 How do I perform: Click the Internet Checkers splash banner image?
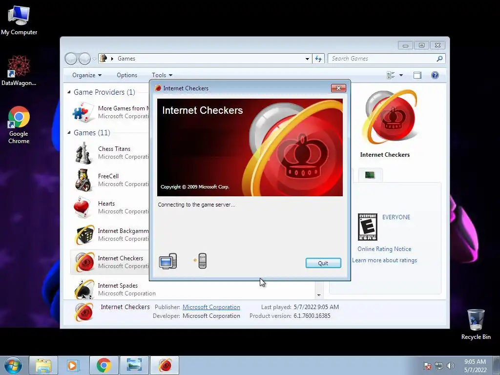[250, 147]
